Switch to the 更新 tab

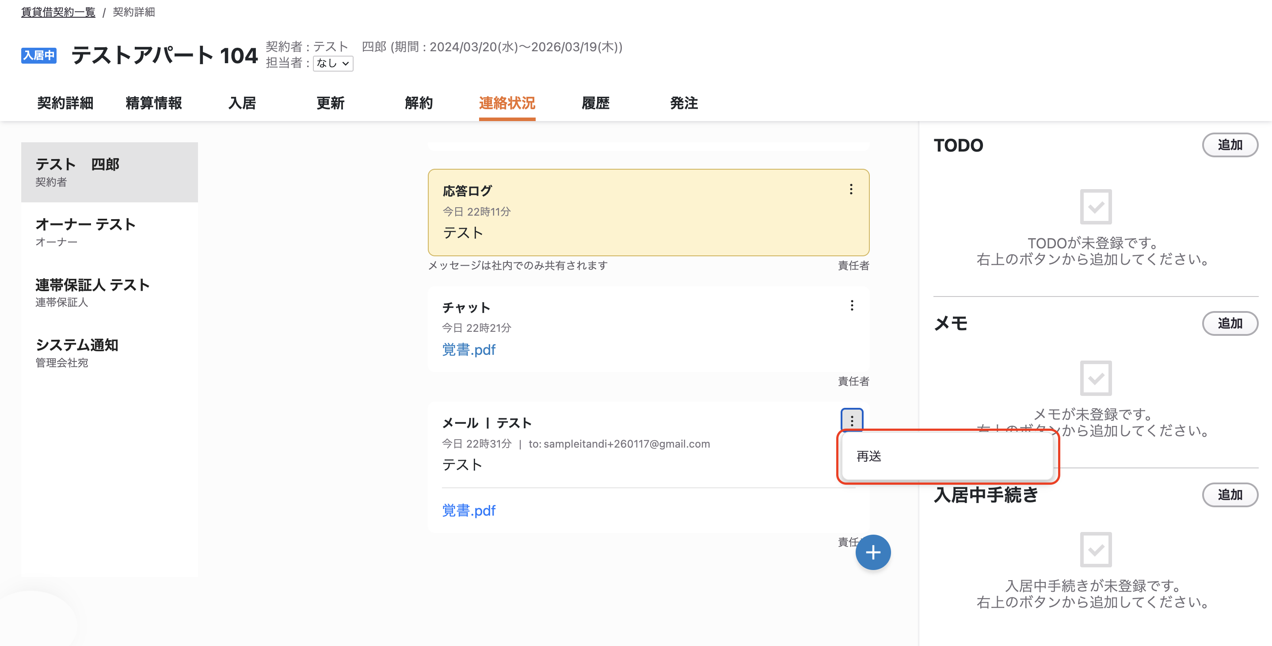click(x=330, y=103)
